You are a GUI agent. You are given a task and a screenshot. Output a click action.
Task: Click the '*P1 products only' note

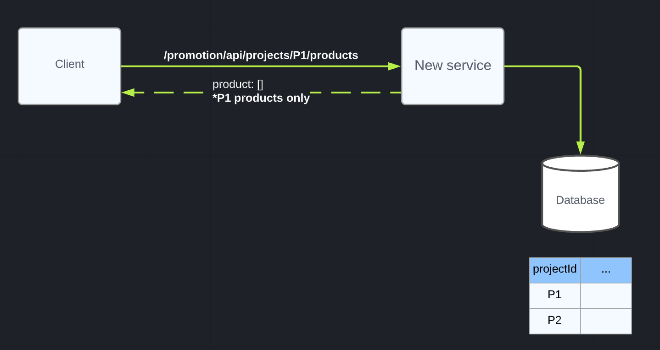pyautogui.click(x=261, y=98)
